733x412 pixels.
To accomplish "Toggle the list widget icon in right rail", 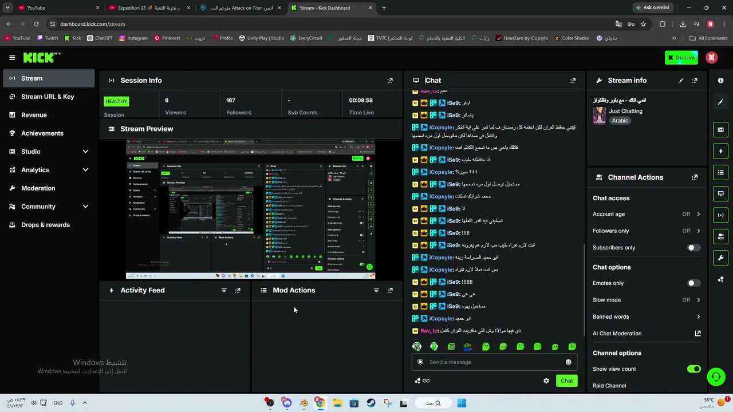I will [x=721, y=172].
